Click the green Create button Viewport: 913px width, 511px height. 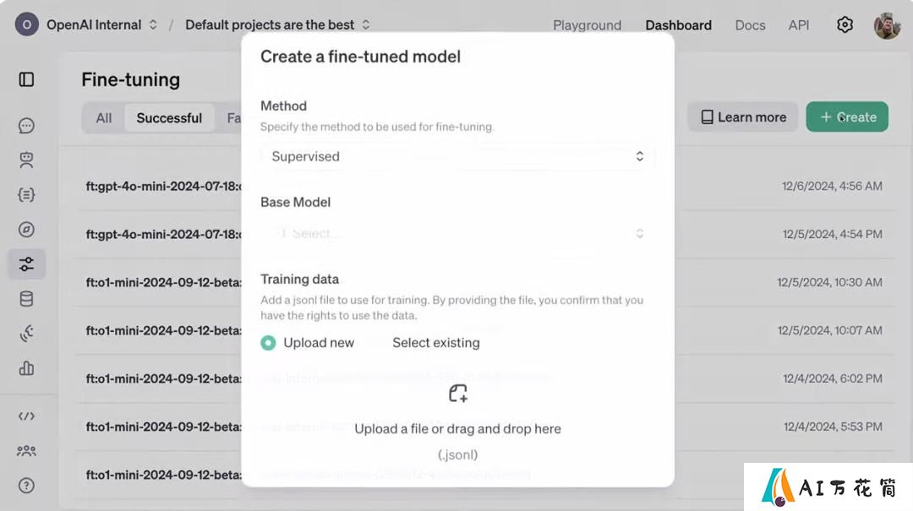(x=847, y=117)
